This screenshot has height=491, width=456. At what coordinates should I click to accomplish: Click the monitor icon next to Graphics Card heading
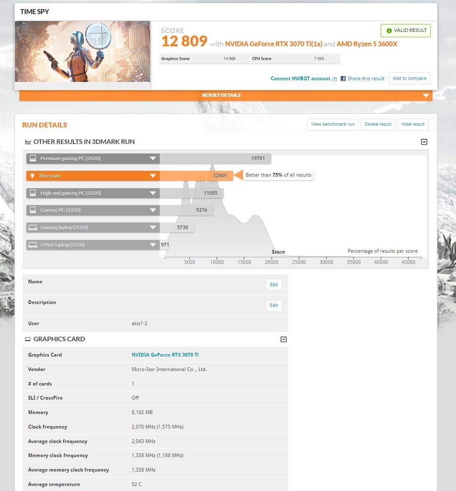point(28,339)
